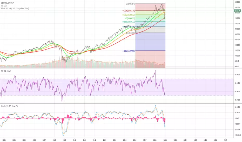Select the Fibonacci 0.618(2269.32) level label

click(x=129, y=22)
